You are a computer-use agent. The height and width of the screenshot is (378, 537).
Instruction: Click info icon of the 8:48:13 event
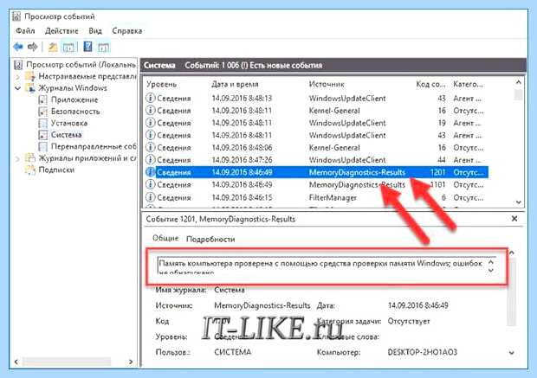[150, 98]
